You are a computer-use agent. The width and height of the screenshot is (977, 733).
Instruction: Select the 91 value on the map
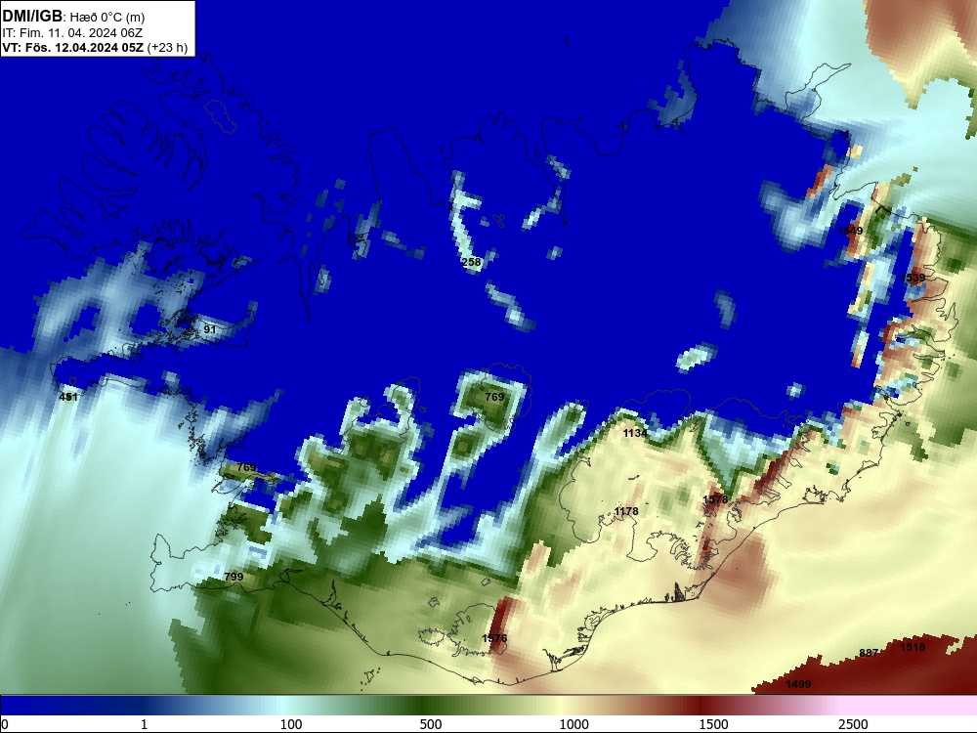point(210,329)
